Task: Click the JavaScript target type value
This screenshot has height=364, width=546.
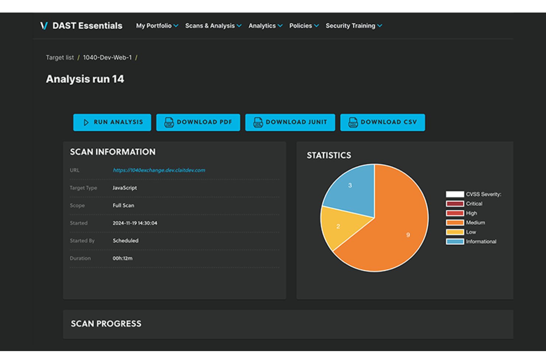Action: coord(125,188)
